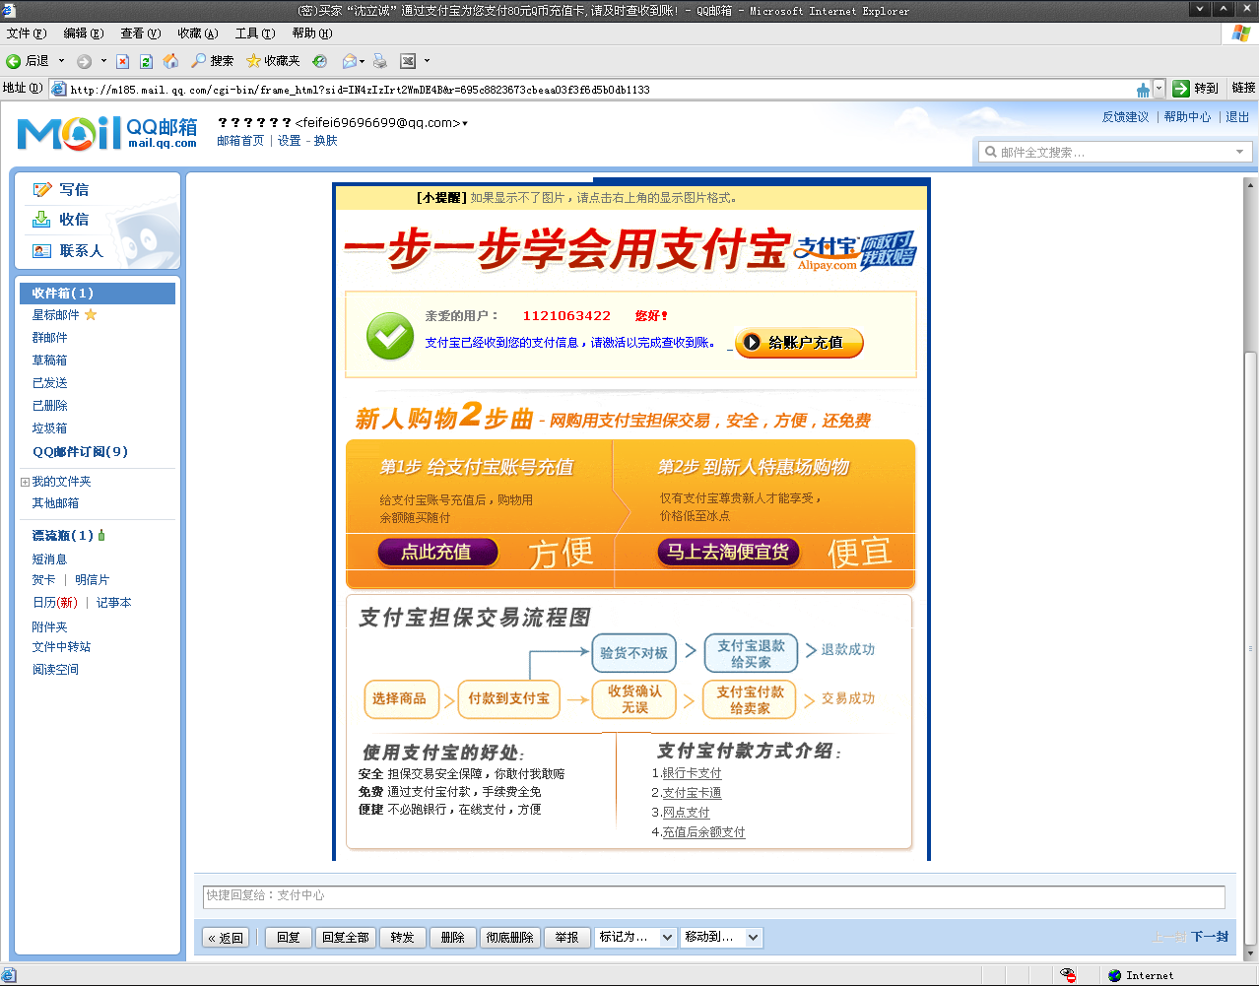Go to the browser Home icon
This screenshot has width=1259, height=986.
[170, 61]
